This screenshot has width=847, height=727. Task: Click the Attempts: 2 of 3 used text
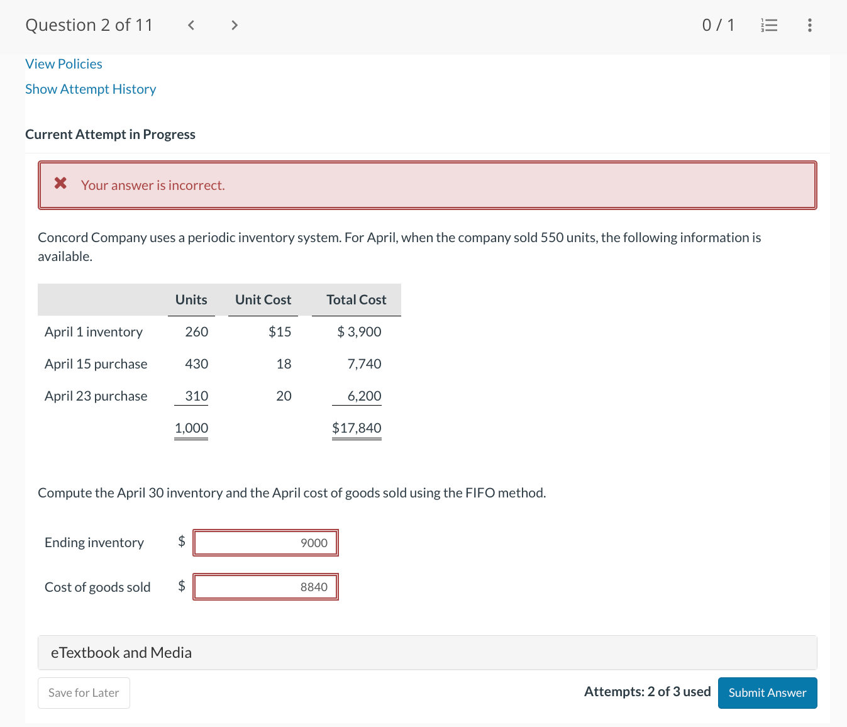pos(647,692)
